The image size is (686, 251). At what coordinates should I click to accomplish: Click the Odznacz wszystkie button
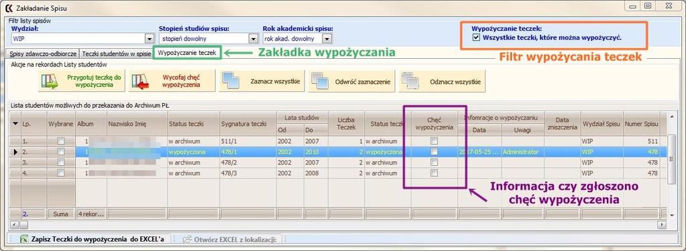[442, 81]
